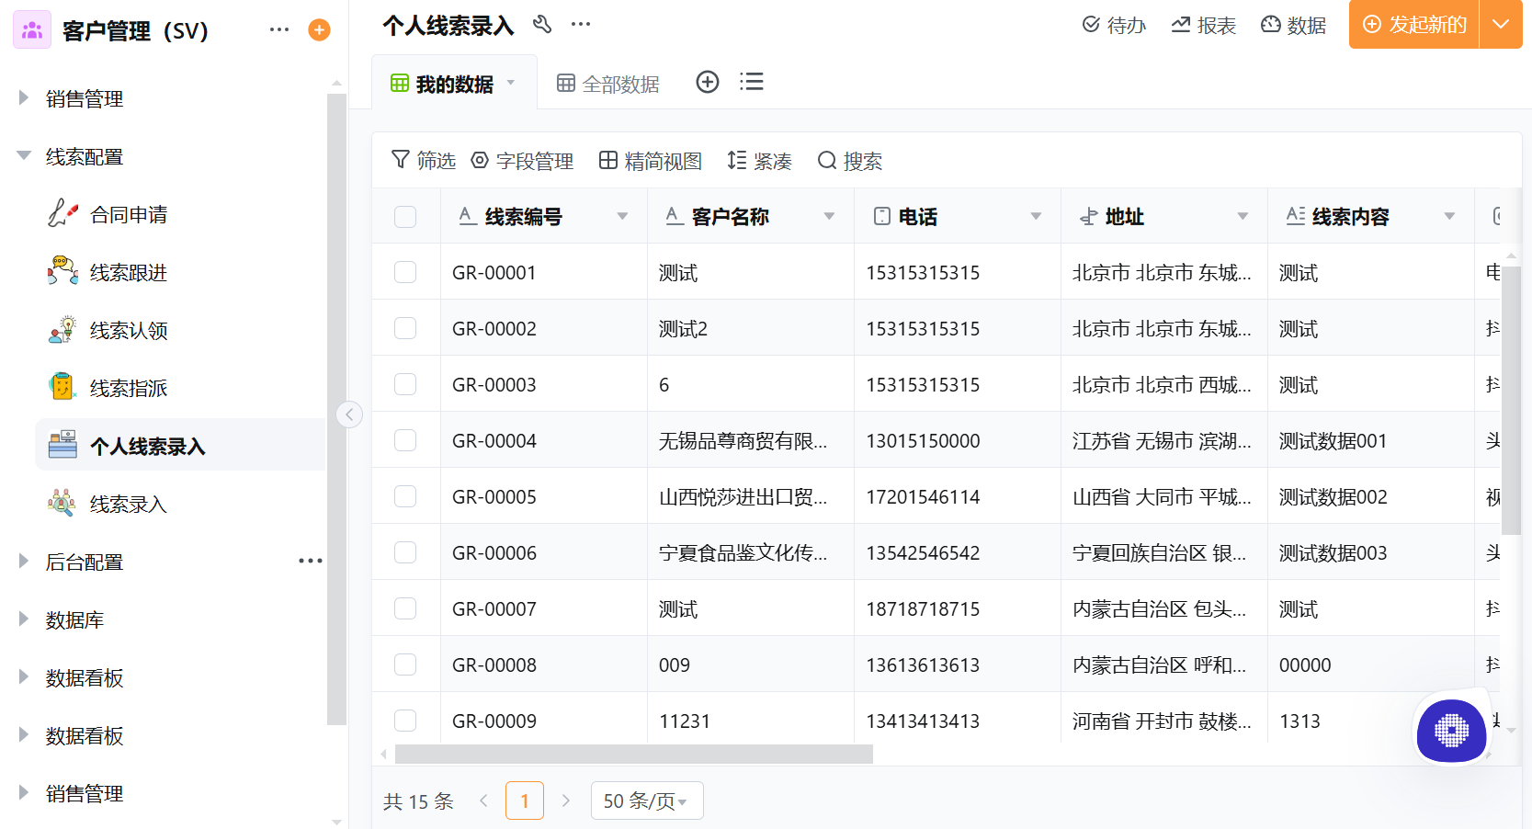Click the 线索跟进 sidebar icon
1532x829 pixels.
(x=61, y=271)
